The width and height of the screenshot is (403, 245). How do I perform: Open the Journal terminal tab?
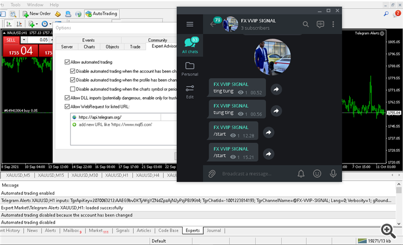214,231
